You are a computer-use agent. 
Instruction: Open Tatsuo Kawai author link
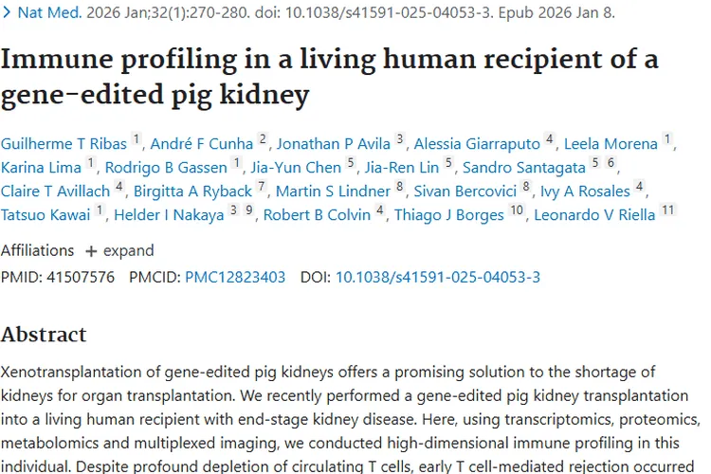[46, 215]
